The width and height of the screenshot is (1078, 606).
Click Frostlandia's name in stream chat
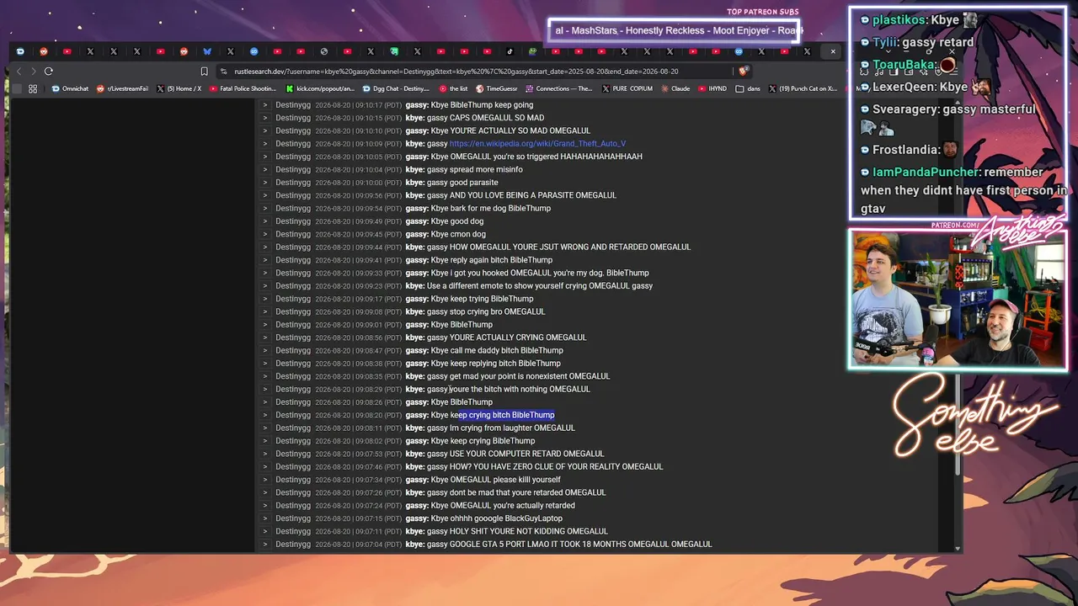pyautogui.click(x=905, y=150)
